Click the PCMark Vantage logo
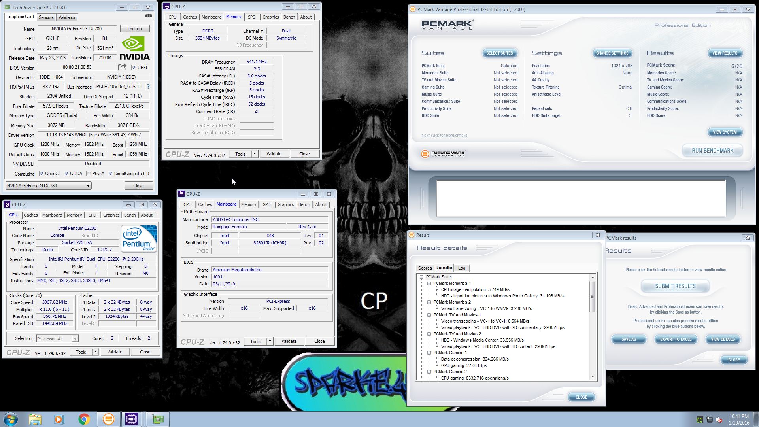 point(447,25)
